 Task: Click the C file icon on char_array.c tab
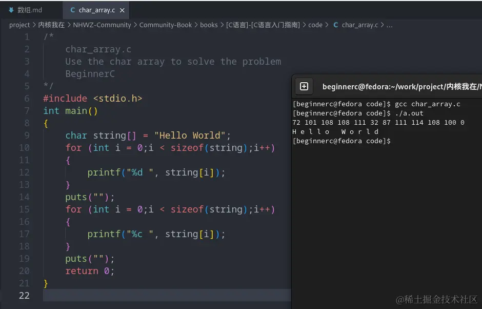[x=73, y=10]
